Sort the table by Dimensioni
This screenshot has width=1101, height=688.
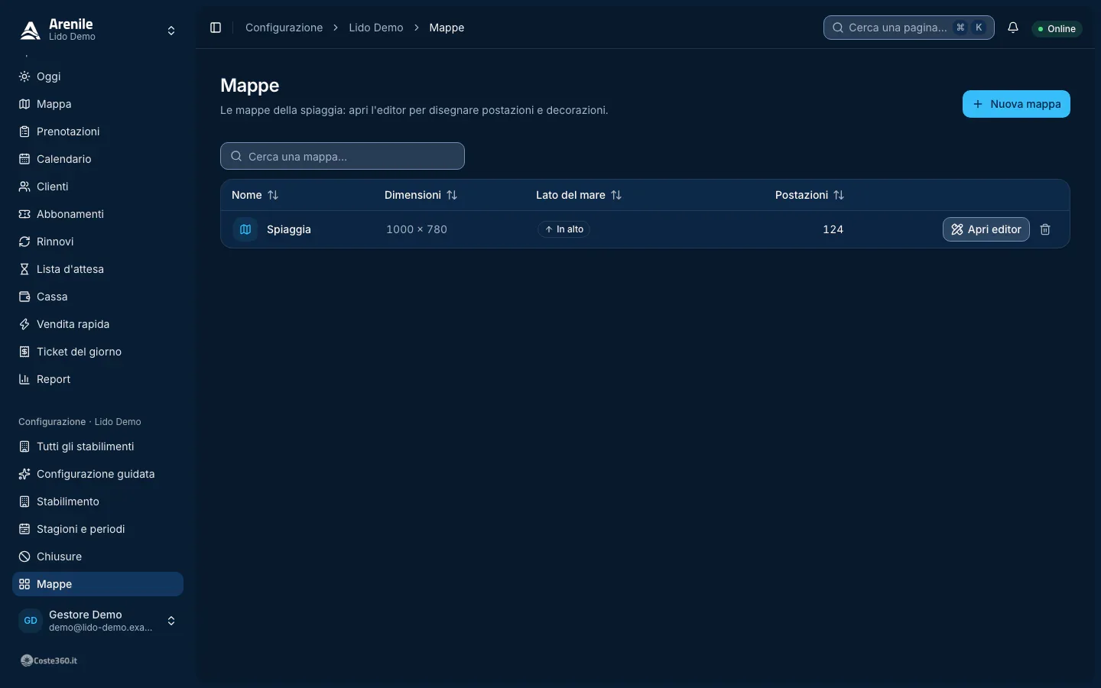click(x=421, y=195)
